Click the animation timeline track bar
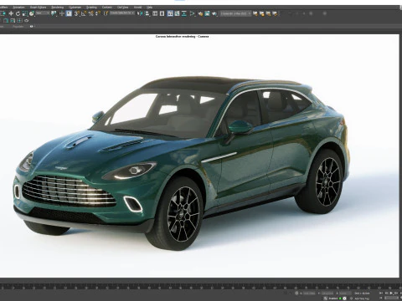Screen dimensions: 402x301 pos(201,286)
